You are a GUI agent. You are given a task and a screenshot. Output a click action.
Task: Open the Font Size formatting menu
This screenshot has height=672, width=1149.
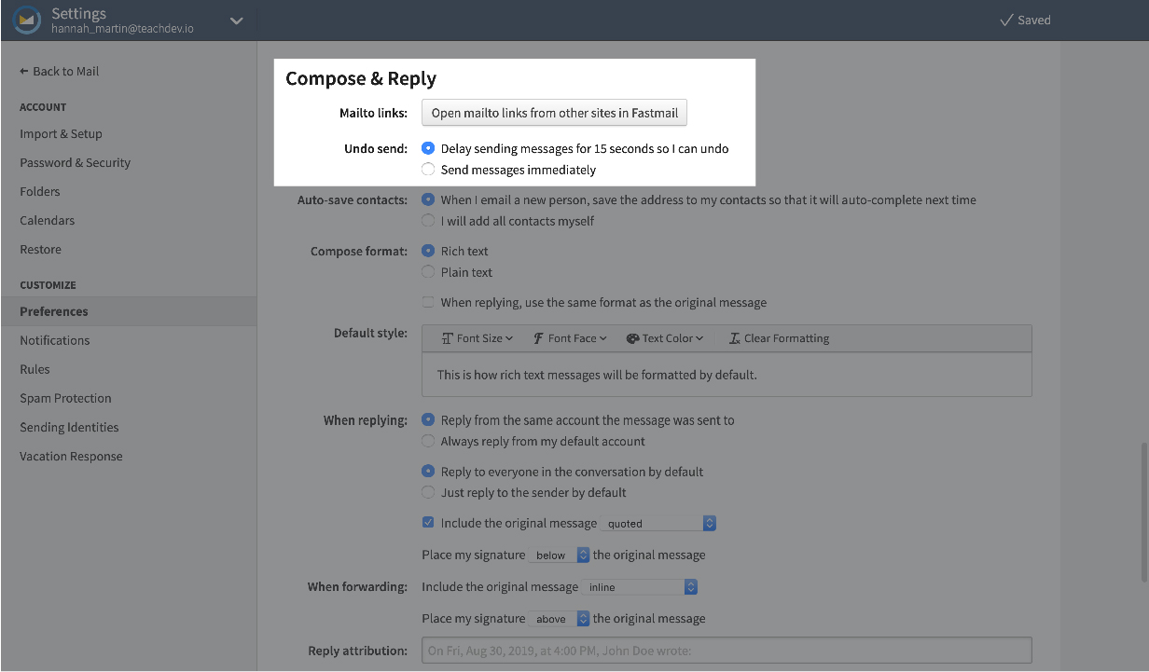478,338
